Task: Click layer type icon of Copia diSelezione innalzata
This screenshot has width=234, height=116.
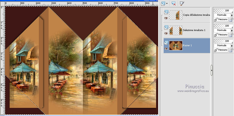Action: pyautogui.click(x=166, y=12)
